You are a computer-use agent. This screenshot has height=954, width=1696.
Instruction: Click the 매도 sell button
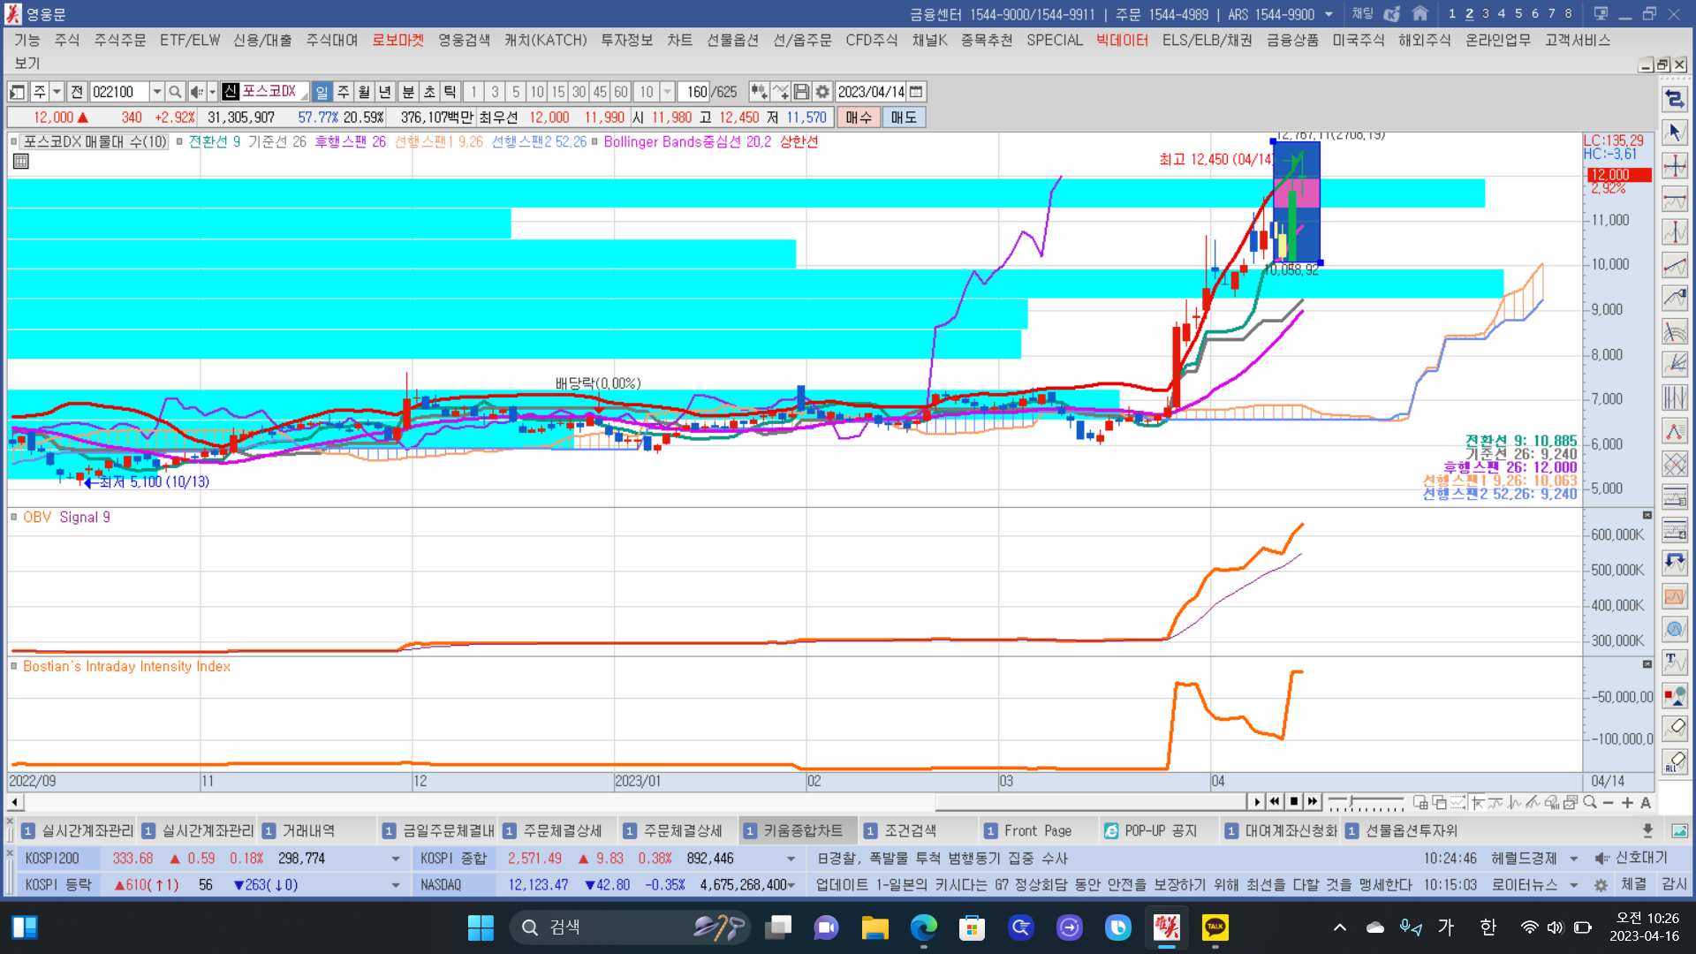click(x=903, y=117)
